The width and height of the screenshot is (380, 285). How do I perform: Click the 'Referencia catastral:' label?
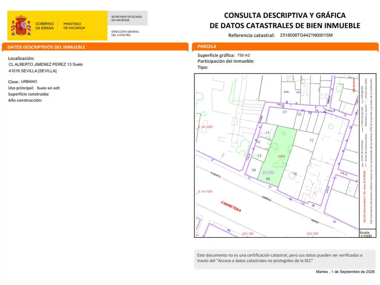point(251,35)
